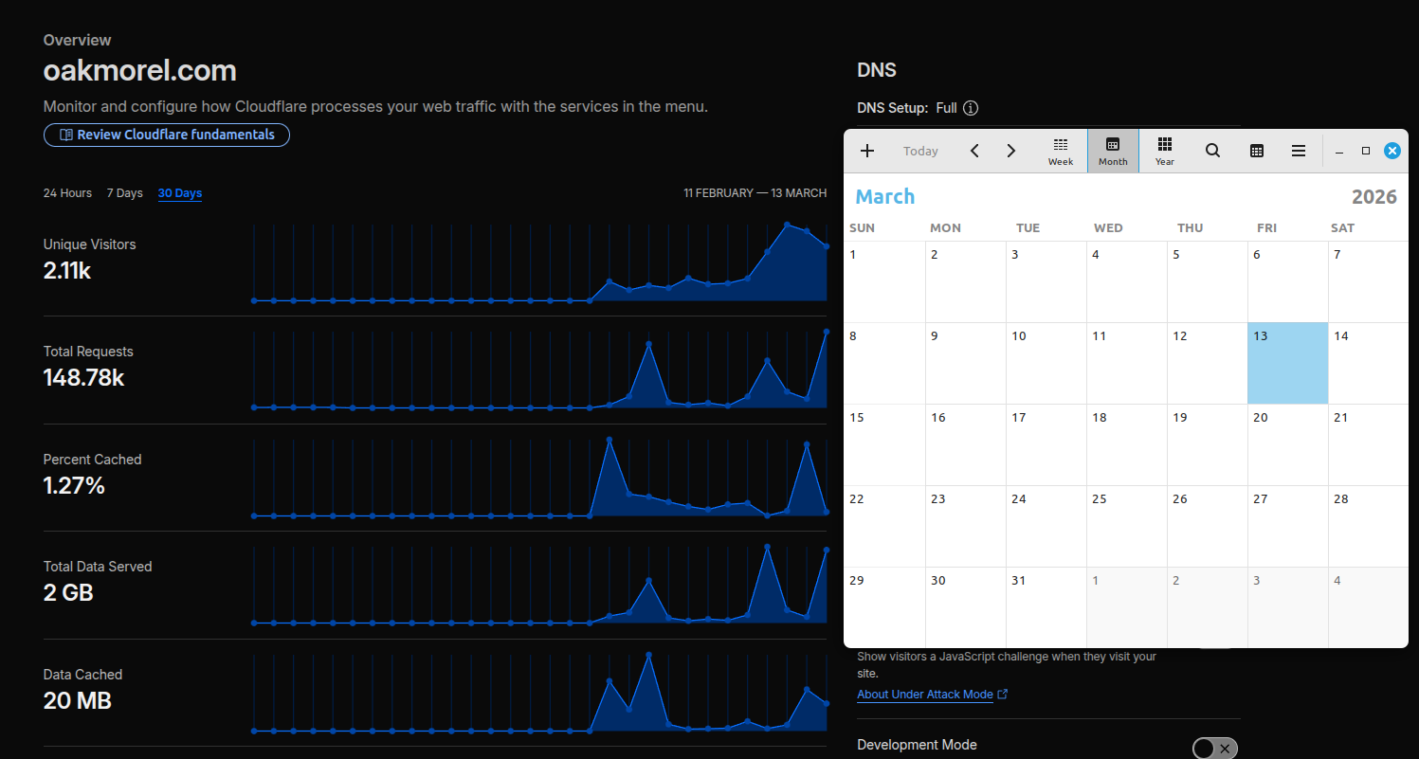Jump to Today in calendar

click(x=920, y=151)
